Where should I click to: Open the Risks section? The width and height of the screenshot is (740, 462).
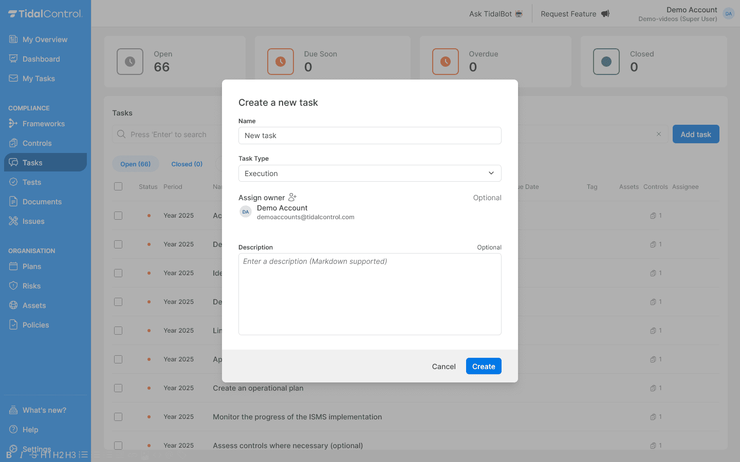[x=32, y=285]
